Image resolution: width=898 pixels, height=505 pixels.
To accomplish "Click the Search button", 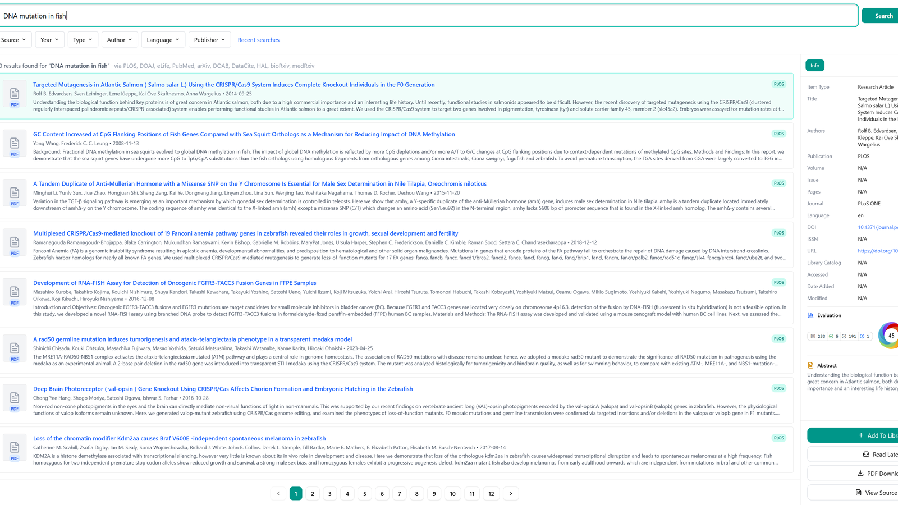I will tap(881, 16).
